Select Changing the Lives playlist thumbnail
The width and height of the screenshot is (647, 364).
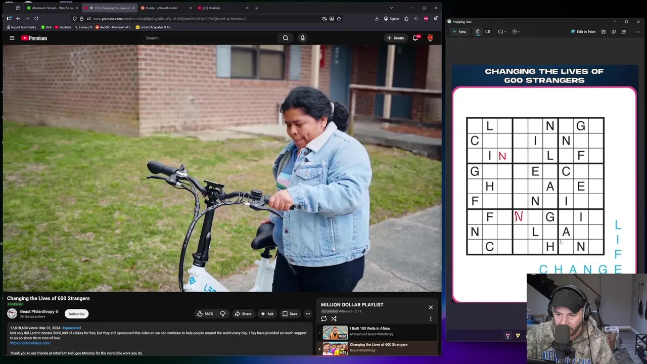(x=336, y=349)
